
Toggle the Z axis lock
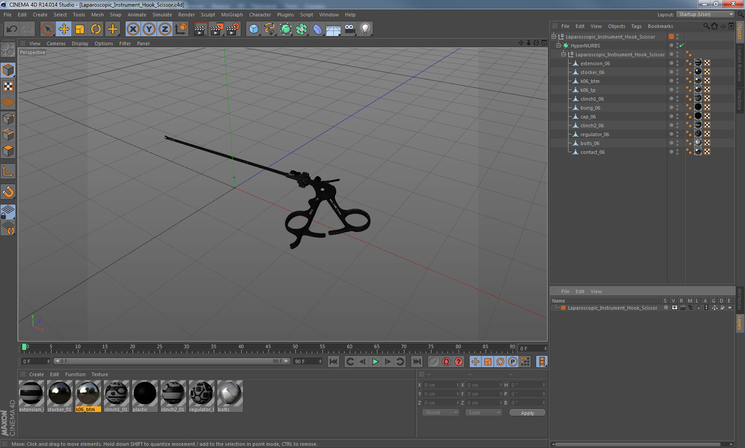coord(165,29)
